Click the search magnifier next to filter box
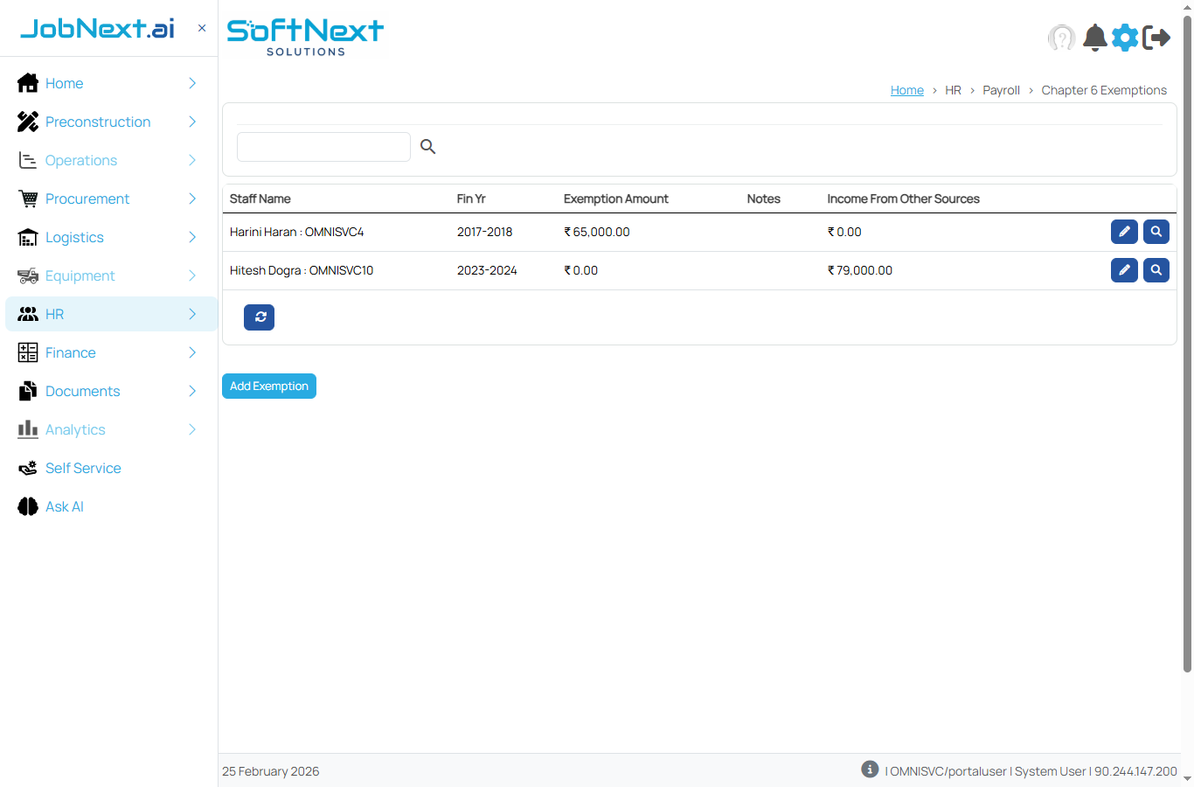Image resolution: width=1194 pixels, height=787 pixels. pyautogui.click(x=427, y=147)
